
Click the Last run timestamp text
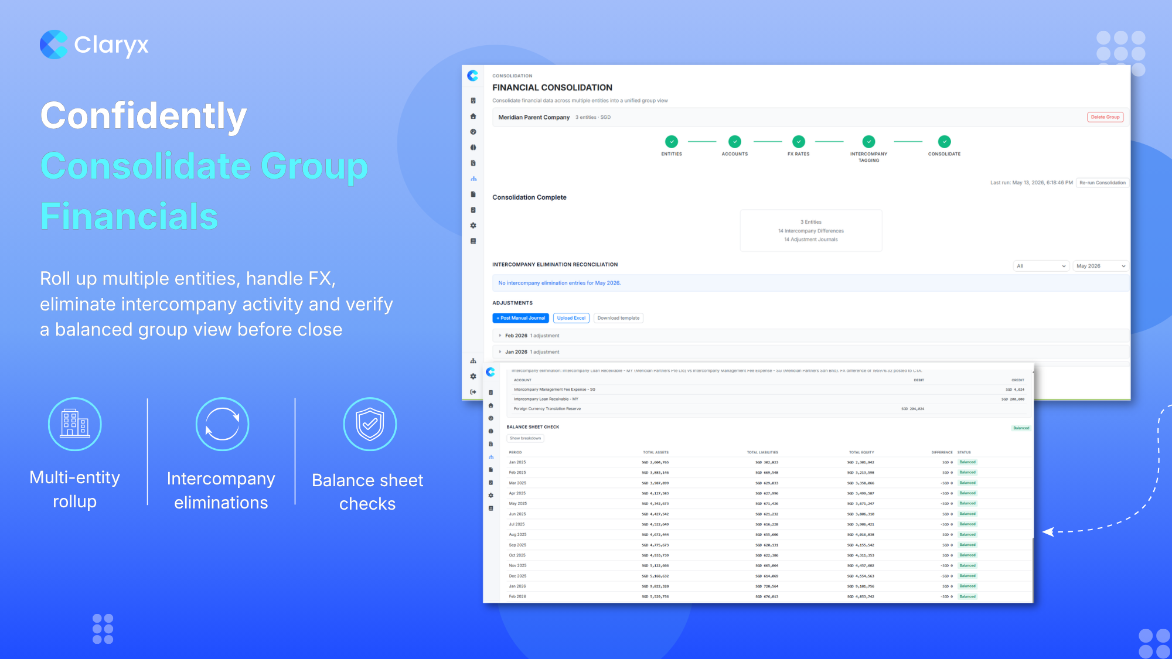[x=1031, y=183]
